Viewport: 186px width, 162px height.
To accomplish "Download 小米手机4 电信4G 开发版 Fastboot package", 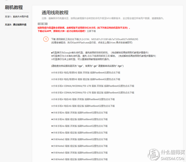I will [83, 99].
